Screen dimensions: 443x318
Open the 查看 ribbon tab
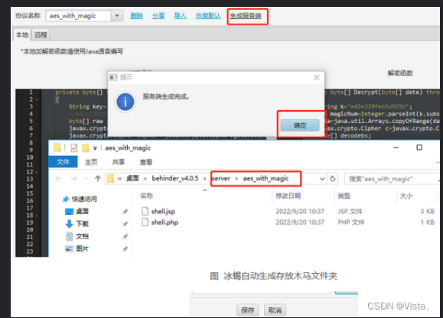[x=146, y=162]
